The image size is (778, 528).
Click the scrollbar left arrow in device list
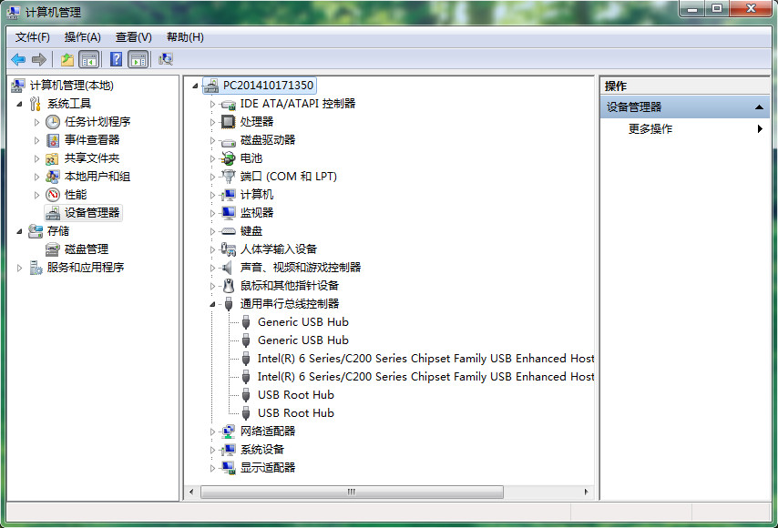click(x=191, y=492)
